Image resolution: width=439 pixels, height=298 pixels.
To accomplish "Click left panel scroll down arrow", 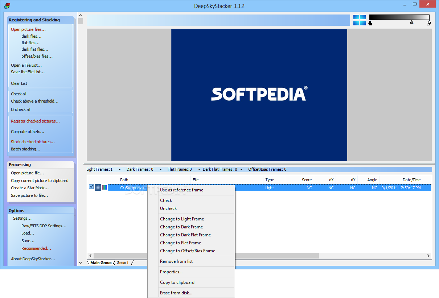I will pos(80,262).
